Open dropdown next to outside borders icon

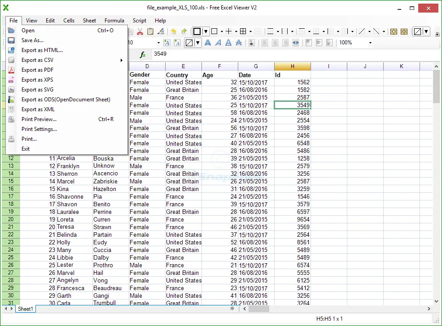click(222, 31)
